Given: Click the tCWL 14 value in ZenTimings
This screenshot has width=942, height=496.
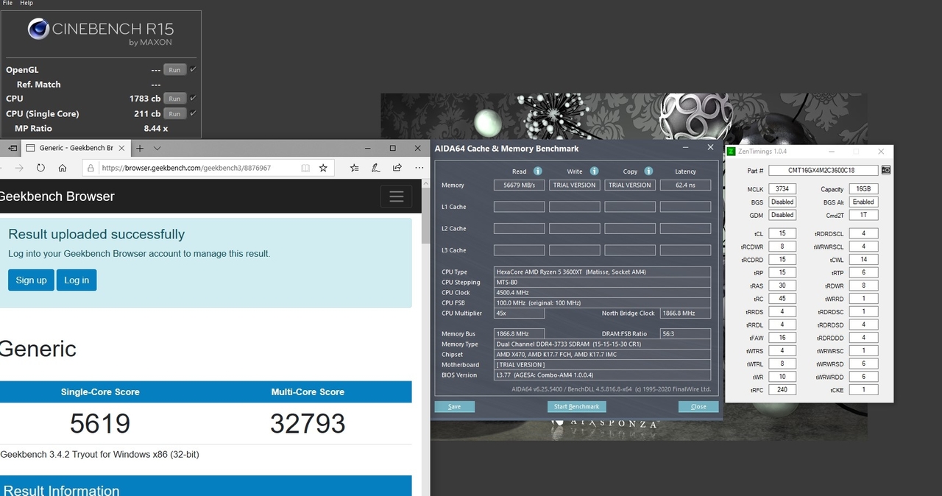Looking at the screenshot, I should 863,259.
